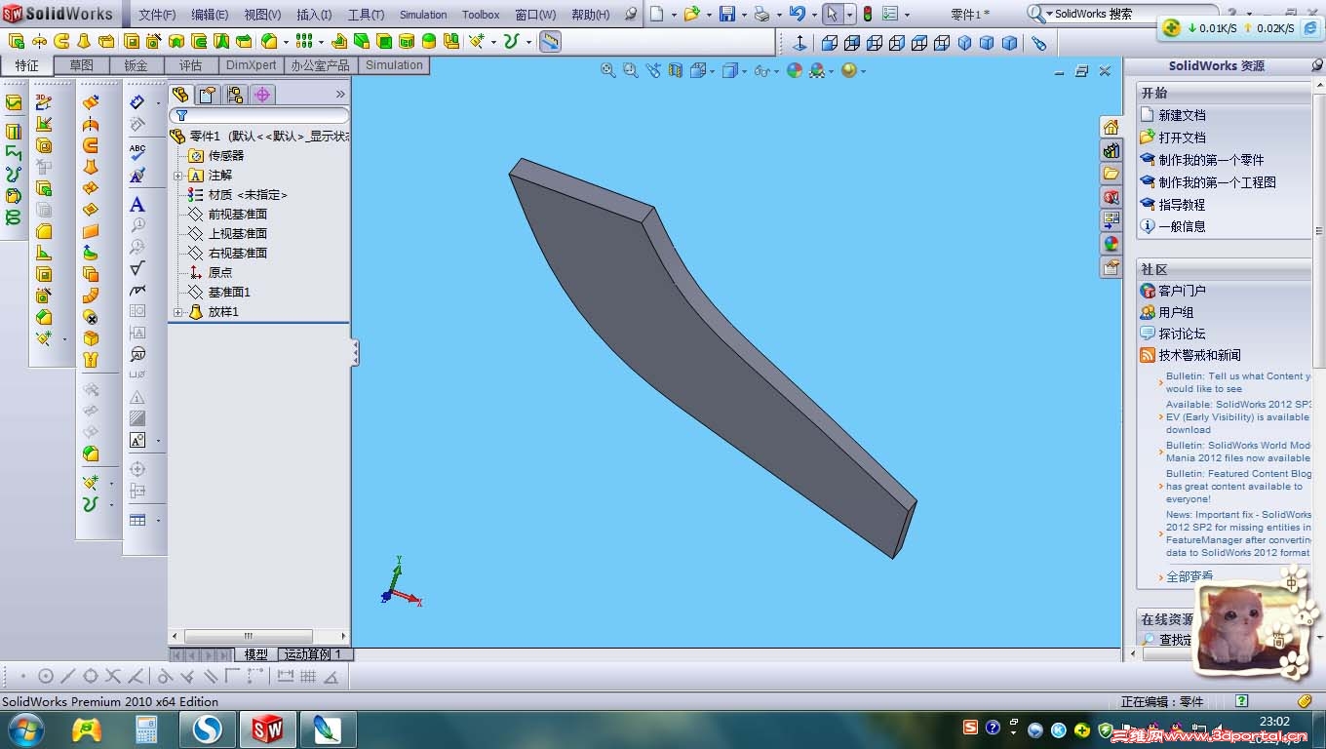The width and height of the screenshot is (1326, 749).
Task: Toggle Hide/Show Items glasses icon
Action: (x=761, y=70)
